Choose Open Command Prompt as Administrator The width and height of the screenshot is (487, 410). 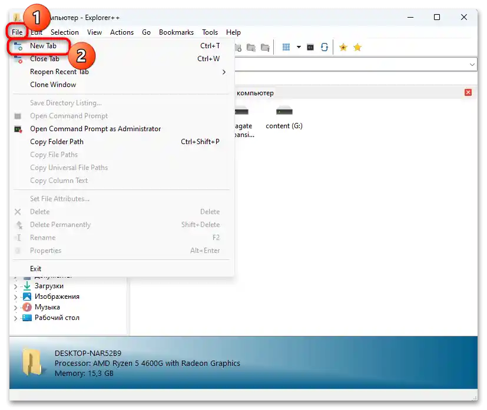click(94, 128)
